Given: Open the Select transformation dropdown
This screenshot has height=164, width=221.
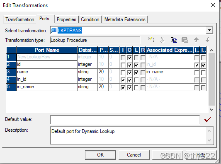Looking at the screenshot, I should point(209,30).
